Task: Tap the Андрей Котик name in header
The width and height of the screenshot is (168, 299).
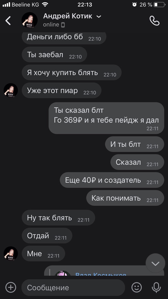Action: (68, 16)
